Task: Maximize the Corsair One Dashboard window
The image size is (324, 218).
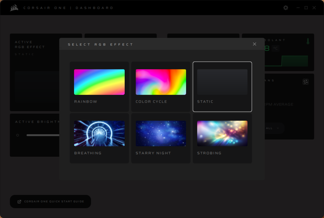Action: point(306,8)
